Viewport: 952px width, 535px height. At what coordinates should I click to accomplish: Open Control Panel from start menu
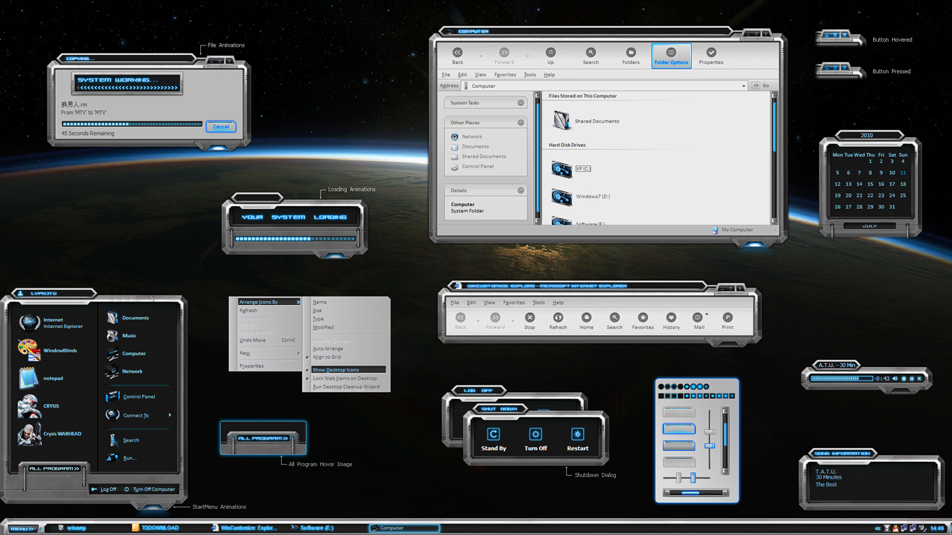130,396
